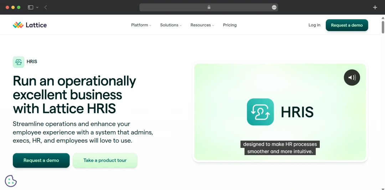Click the Log in link
This screenshot has height=190, width=385.
point(314,25)
